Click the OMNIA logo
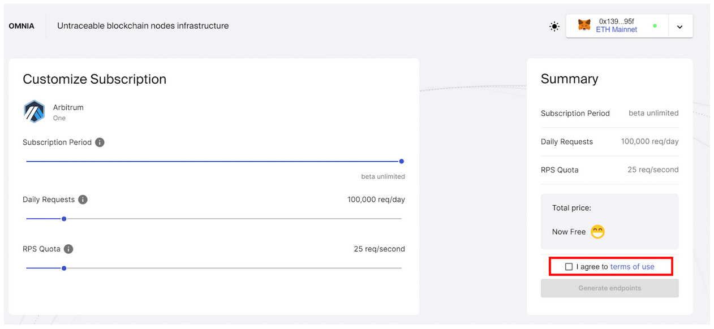This screenshot has height=329, width=714. [21, 25]
